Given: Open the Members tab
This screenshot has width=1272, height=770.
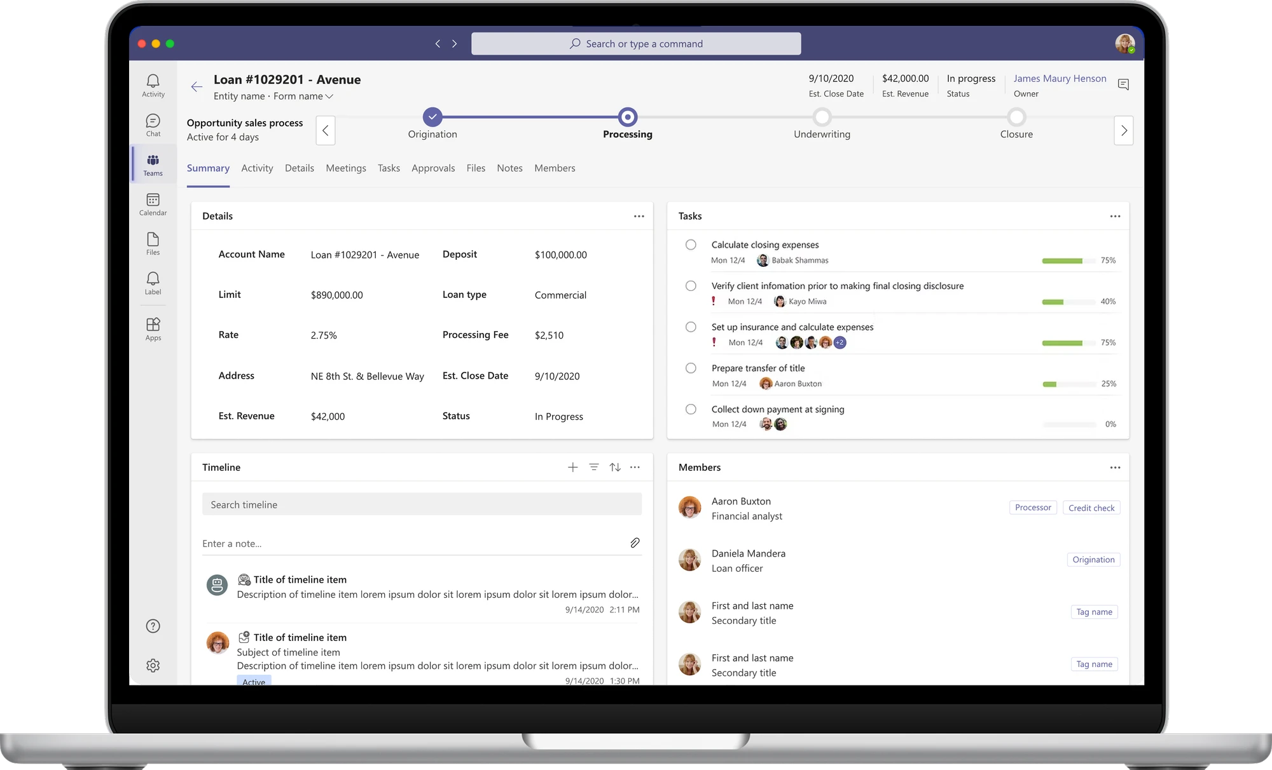Looking at the screenshot, I should (555, 168).
